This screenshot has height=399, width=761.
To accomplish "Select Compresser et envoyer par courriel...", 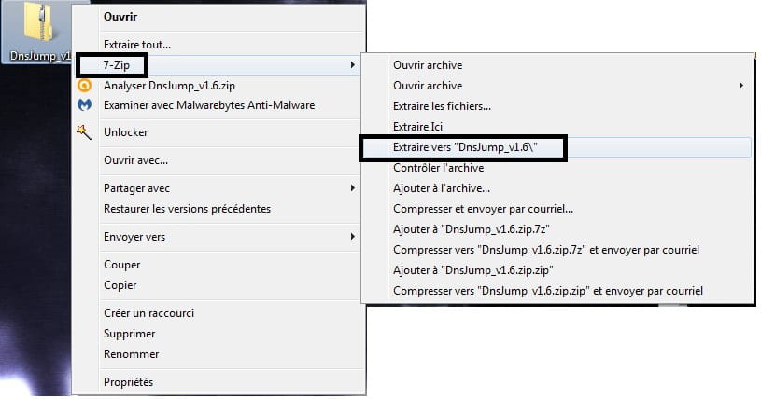I will (x=484, y=209).
